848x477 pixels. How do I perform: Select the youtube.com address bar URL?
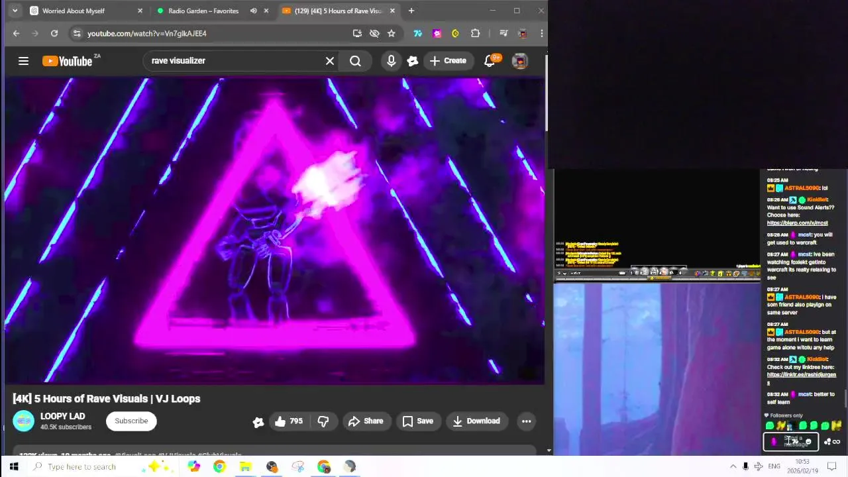[x=147, y=33]
